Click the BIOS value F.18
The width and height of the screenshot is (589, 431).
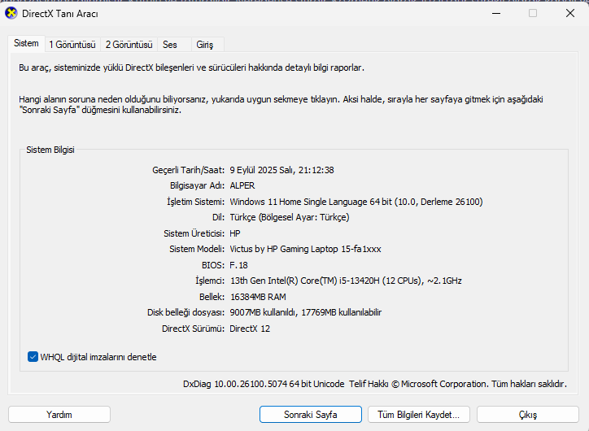tap(238, 265)
